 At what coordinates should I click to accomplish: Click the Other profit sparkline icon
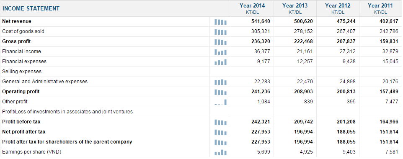click(x=220, y=102)
